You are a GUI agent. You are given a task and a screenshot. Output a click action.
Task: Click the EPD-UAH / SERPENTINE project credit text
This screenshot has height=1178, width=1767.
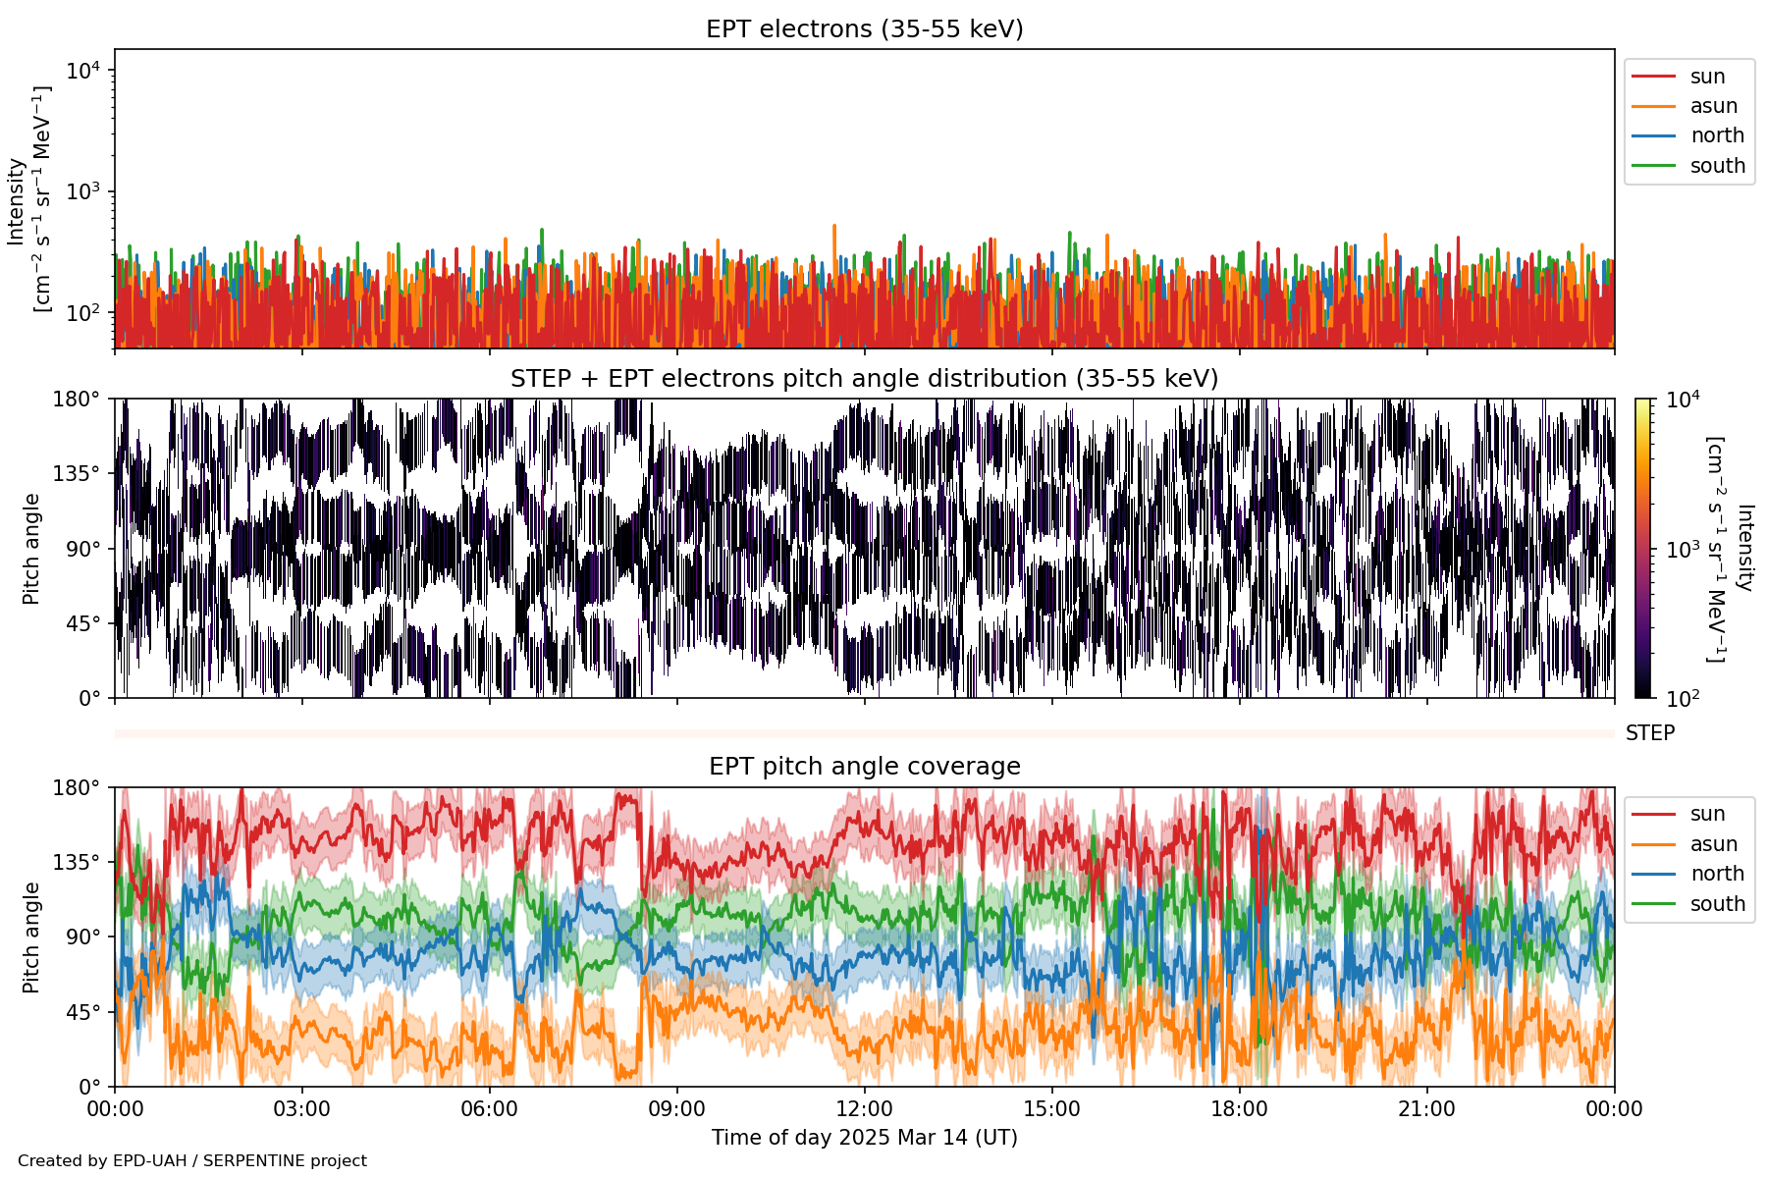coord(192,1161)
